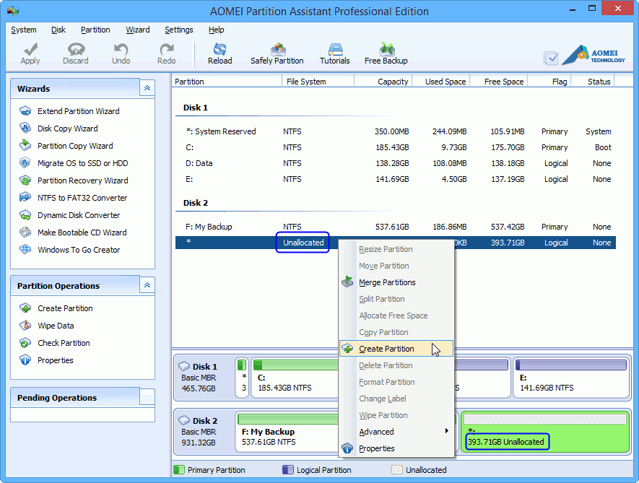This screenshot has height=483, width=639.
Task: Collapse the Partition Operations panel
Action: [147, 285]
